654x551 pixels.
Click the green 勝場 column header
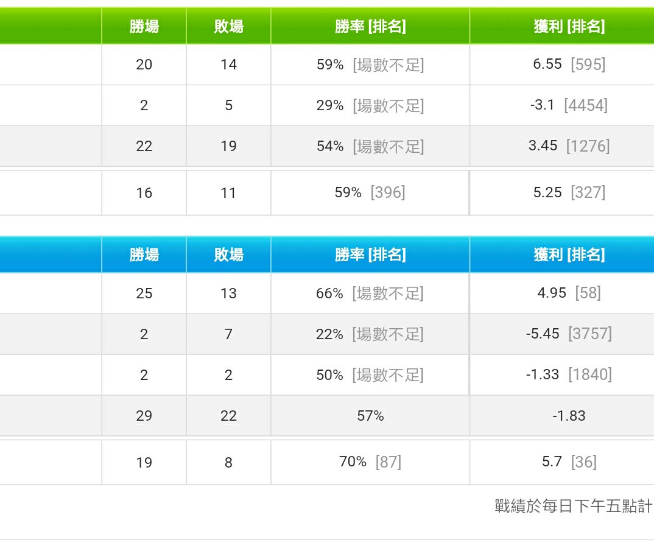pyautogui.click(x=144, y=26)
